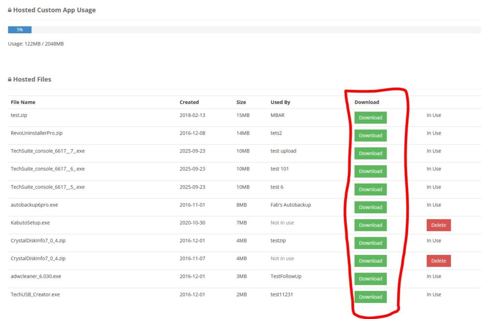Download CrystalDiskInfo zip created 2016-11-07
This screenshot has height=319, width=501.
coord(370,261)
